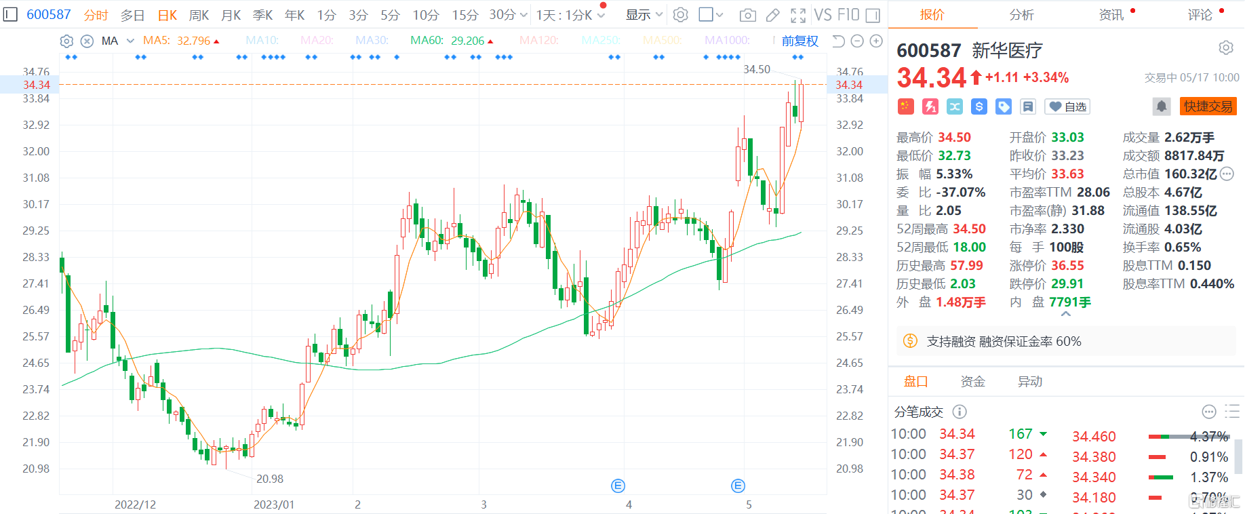1245x514 pixels.
Task: Show info for 分笔成交
Action: [960, 412]
